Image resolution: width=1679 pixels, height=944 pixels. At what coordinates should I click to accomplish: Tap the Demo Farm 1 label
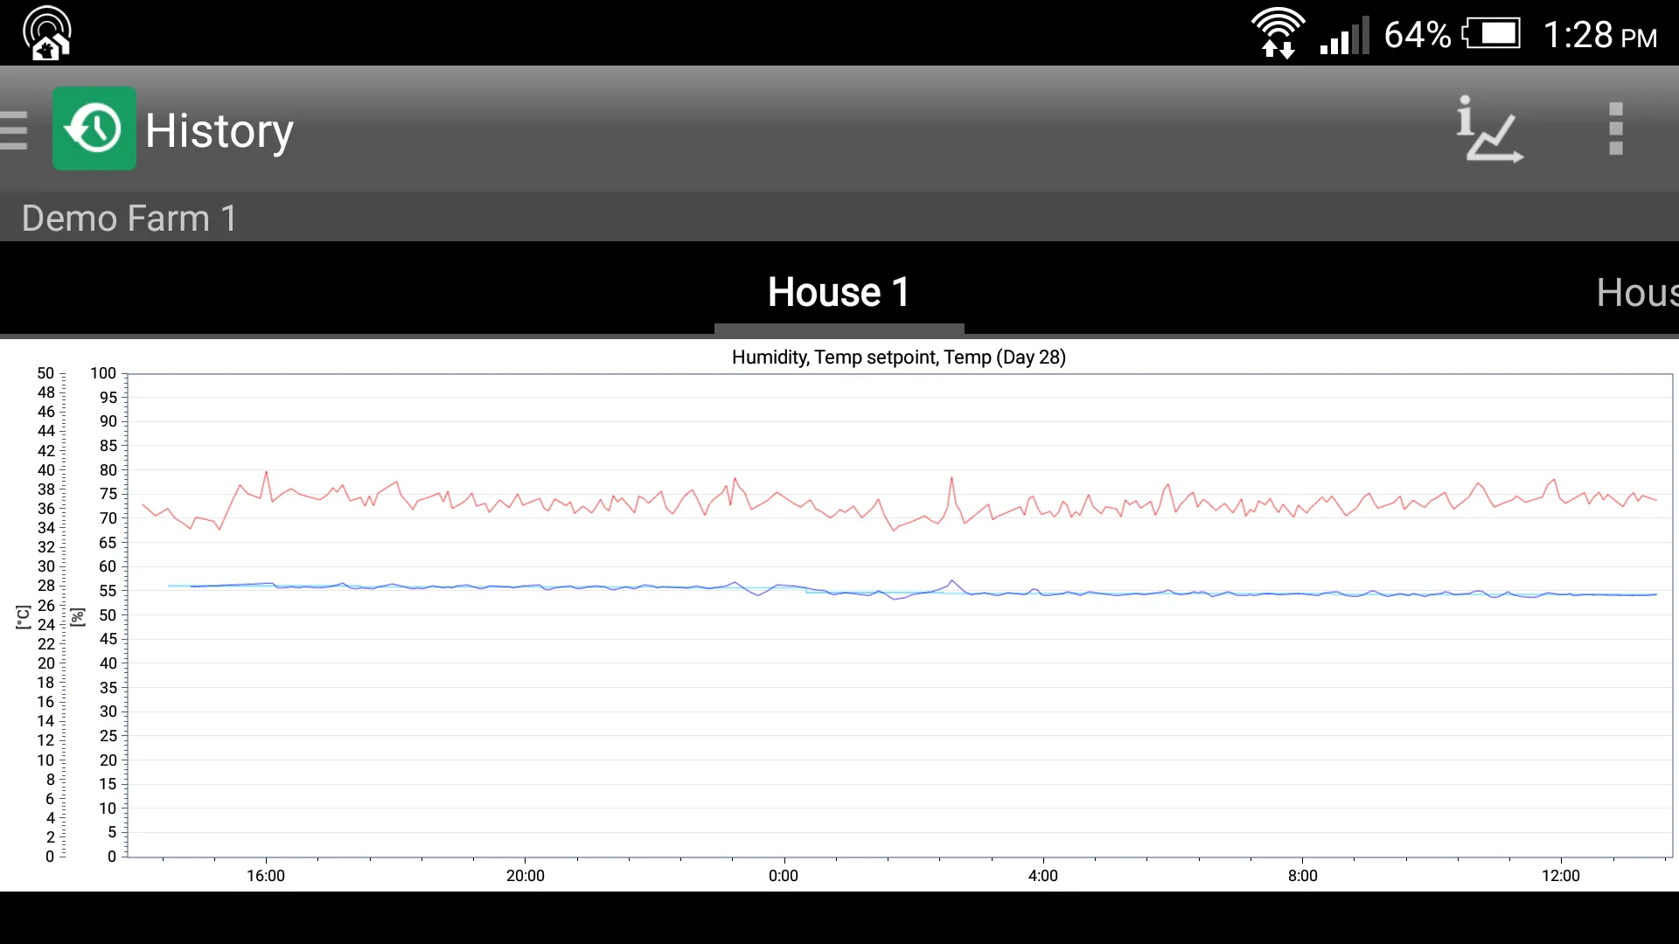tap(129, 218)
